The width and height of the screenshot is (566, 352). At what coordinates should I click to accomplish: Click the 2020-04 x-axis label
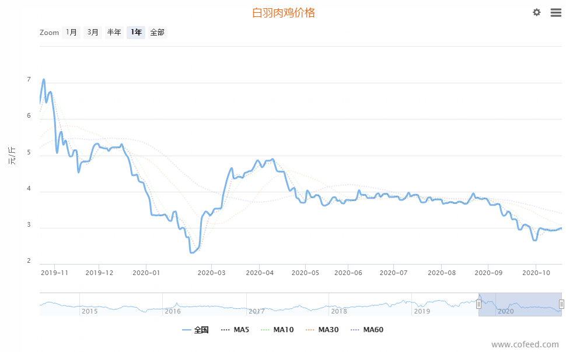click(x=260, y=273)
